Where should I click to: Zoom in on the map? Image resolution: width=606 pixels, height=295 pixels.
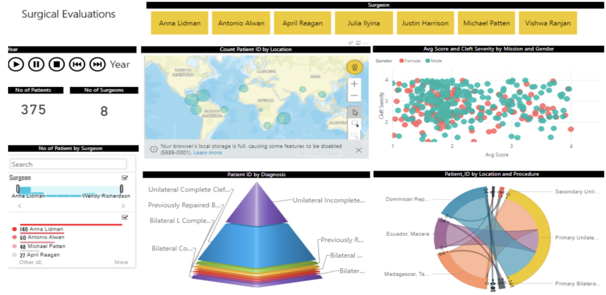click(x=355, y=84)
